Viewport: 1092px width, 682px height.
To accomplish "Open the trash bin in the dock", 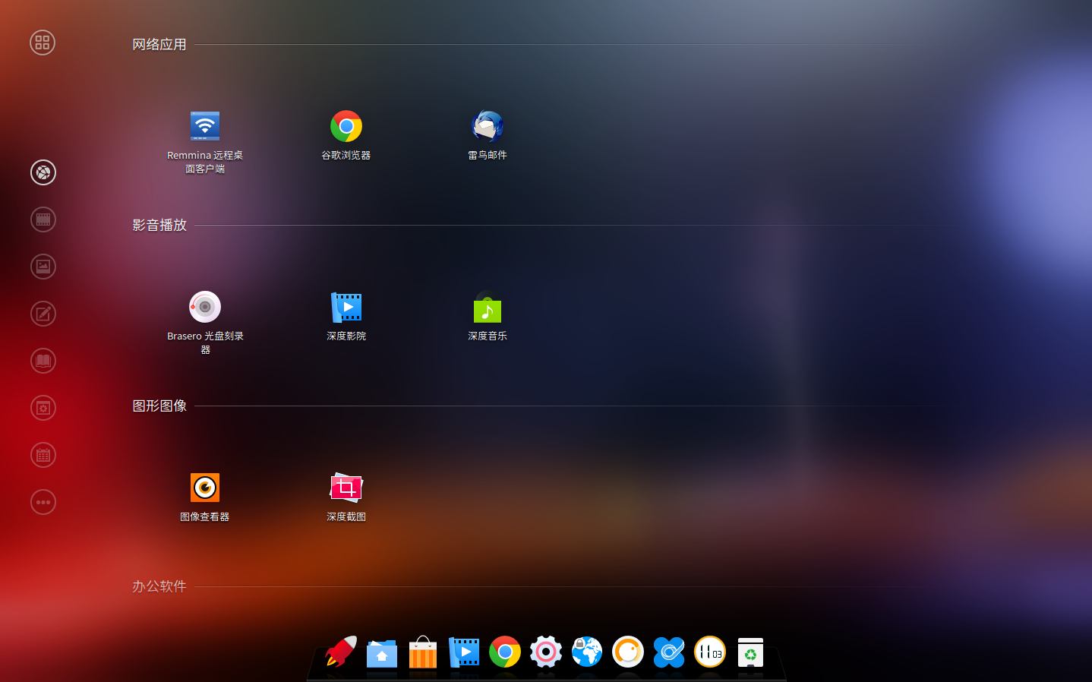I will point(750,652).
